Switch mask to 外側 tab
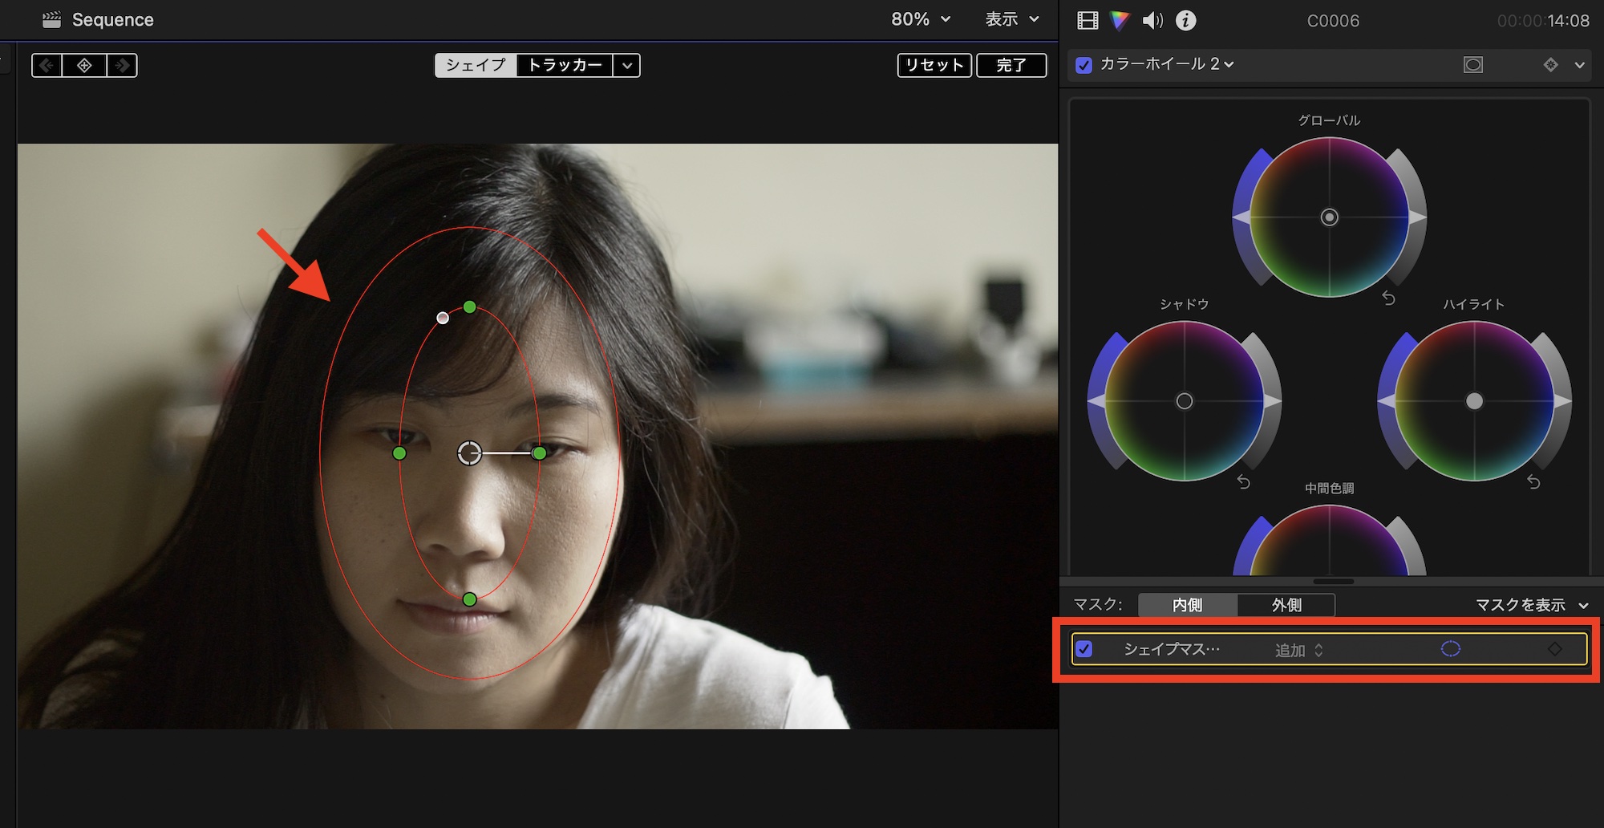1604x828 pixels. tap(1286, 605)
